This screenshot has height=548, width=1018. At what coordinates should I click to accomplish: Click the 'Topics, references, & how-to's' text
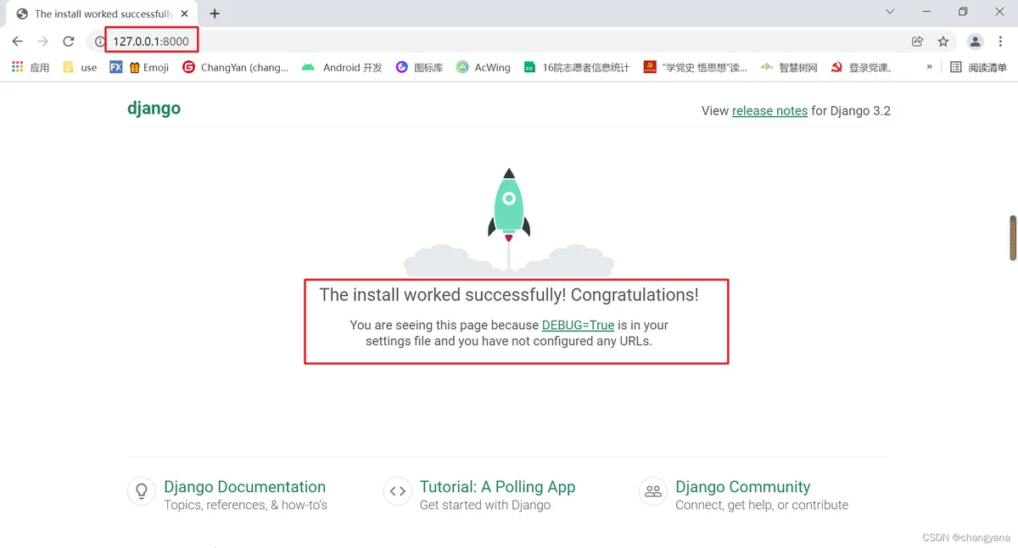coord(245,505)
